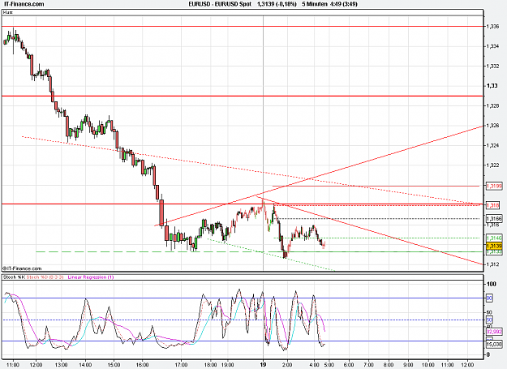Screen dimensions: 507x369
Task: Click the 10:00 time axis label
Action: [428, 365]
